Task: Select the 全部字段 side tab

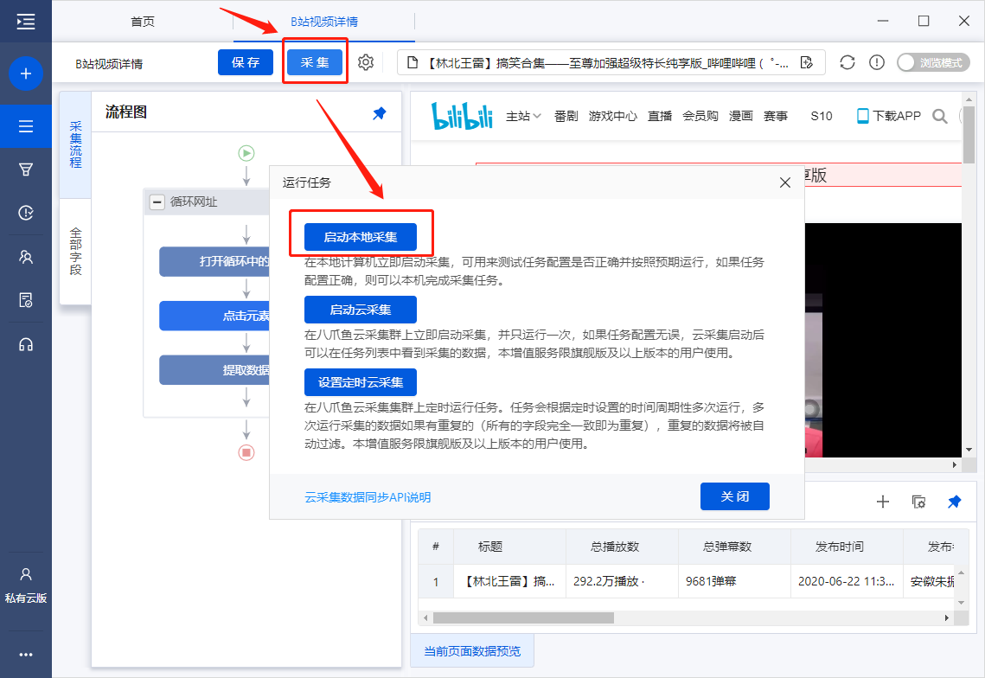Action: (75, 252)
